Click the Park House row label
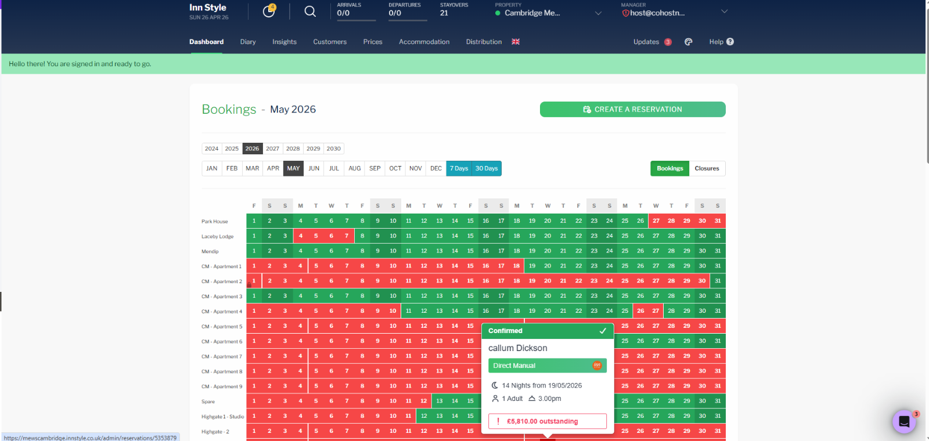Image resolution: width=929 pixels, height=441 pixels. pos(215,222)
